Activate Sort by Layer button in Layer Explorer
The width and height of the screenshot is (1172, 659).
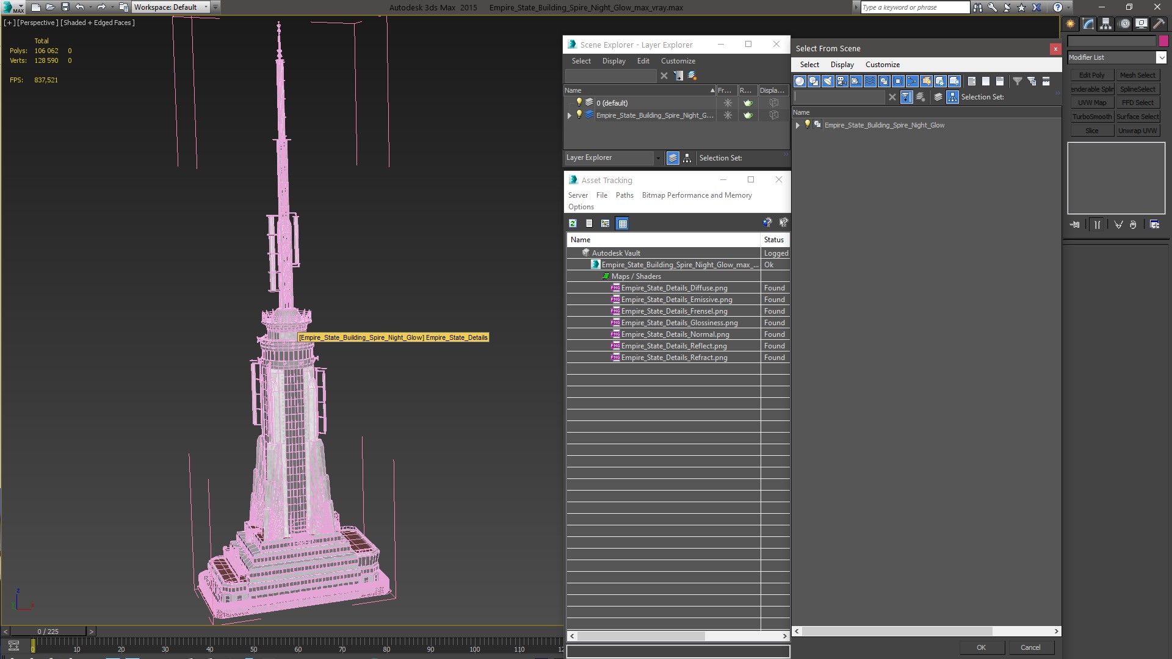673,158
